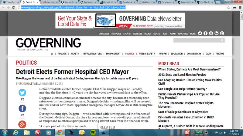Click the search magnifier icon

[222, 40]
